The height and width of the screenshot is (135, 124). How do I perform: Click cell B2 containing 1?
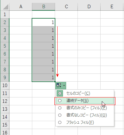pyautogui.click(x=44, y=22)
